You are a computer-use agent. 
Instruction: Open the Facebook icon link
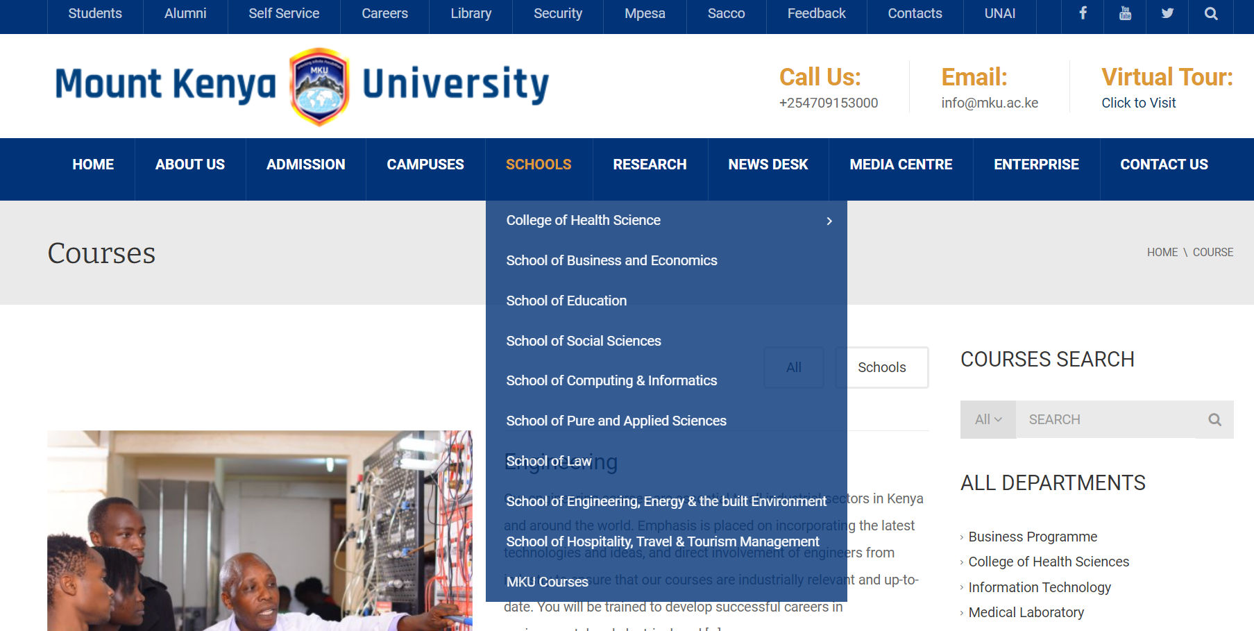click(x=1083, y=13)
